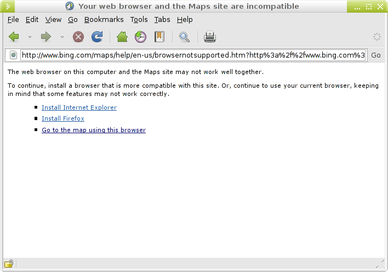The image size is (388, 272).
Task: Click the URL address field
Action: [x=193, y=55]
